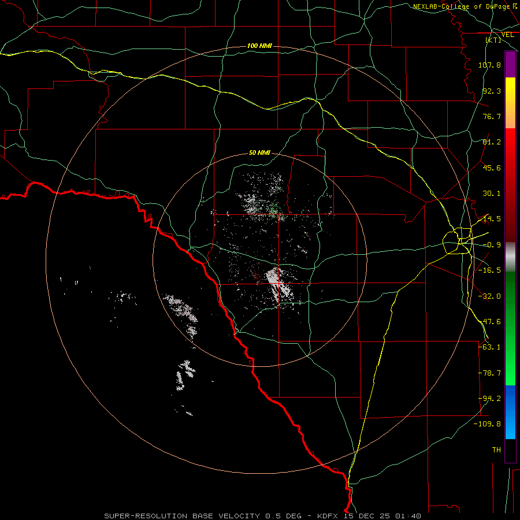Select the 107.8 legend value
520x520 pixels.
pyautogui.click(x=489, y=65)
